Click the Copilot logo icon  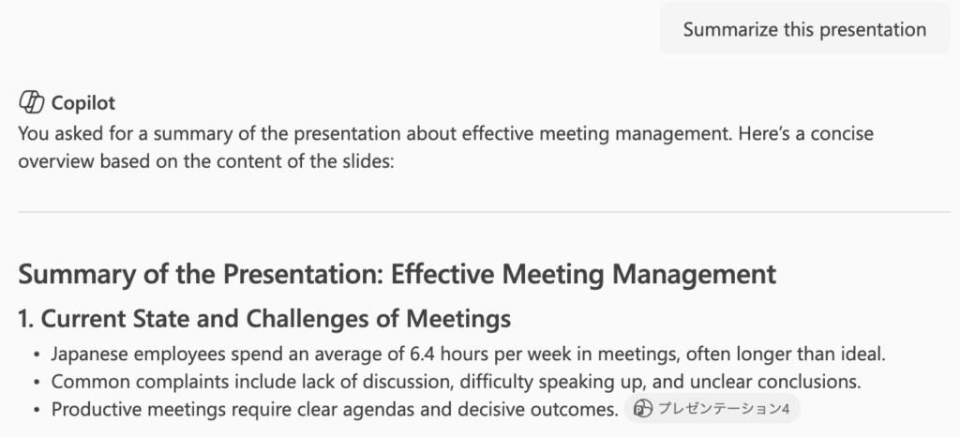tap(32, 103)
